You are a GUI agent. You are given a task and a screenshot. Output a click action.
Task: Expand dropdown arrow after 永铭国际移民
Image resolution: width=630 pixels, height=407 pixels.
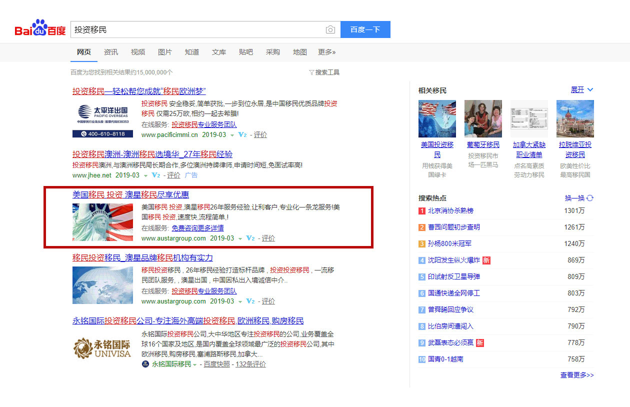coord(195,364)
